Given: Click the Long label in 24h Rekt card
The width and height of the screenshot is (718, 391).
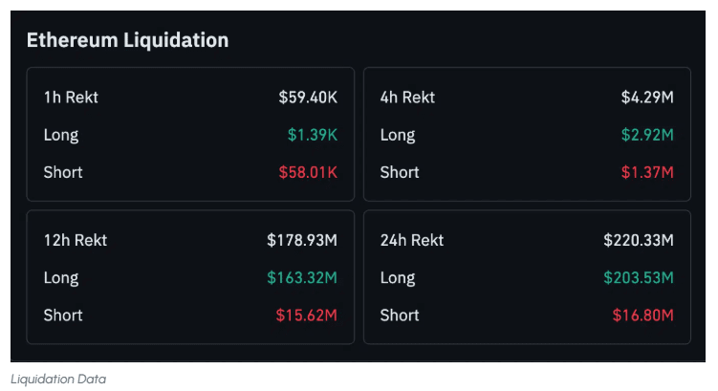Looking at the screenshot, I should coord(398,278).
